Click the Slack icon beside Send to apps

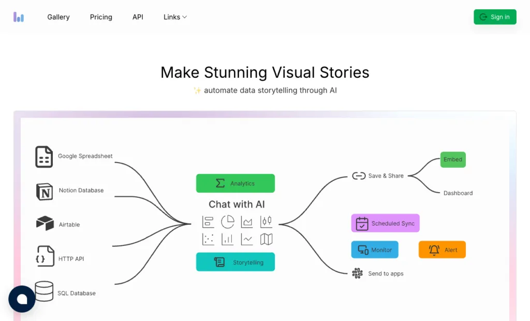(357, 273)
